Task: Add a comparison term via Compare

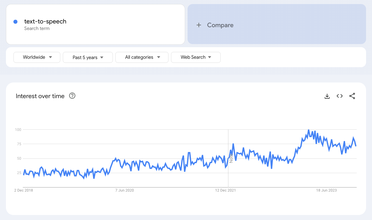Action: coord(277,24)
